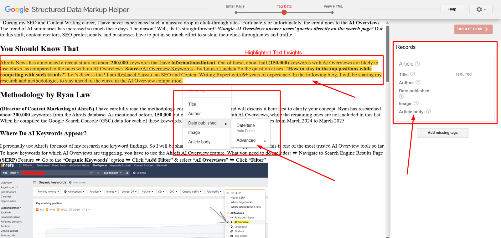Screen dimensions: 501x238
Task: Open the CPC filter dropdown
Action: coord(173,192)
